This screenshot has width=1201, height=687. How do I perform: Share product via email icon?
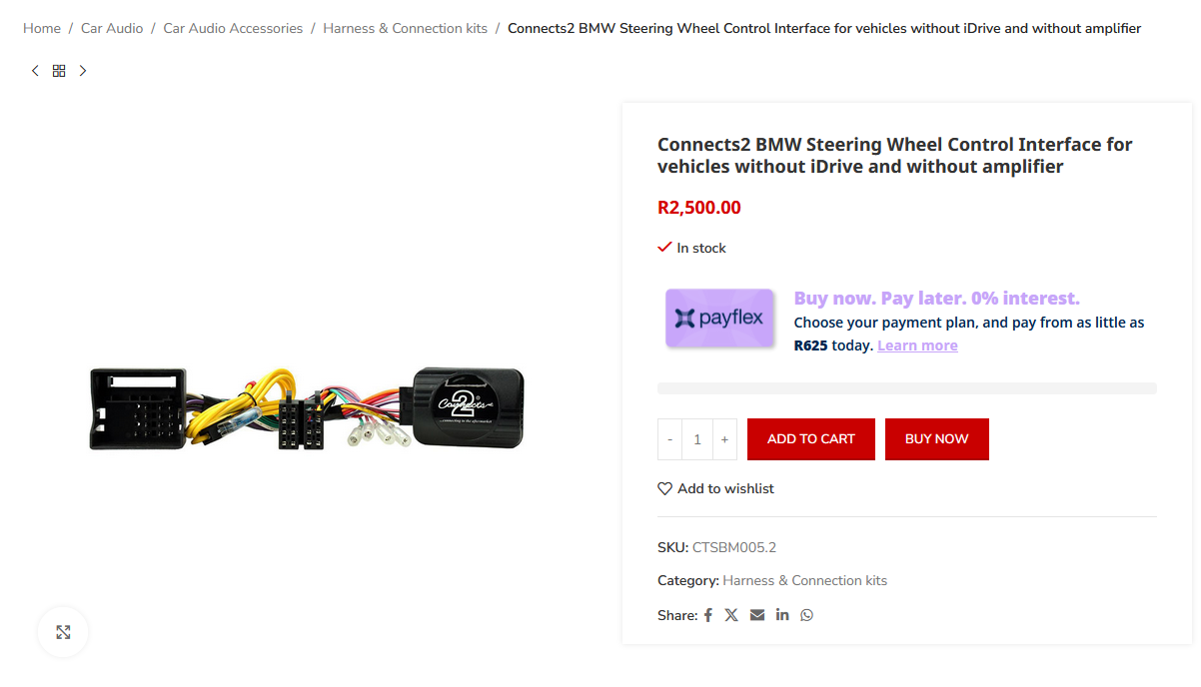(757, 615)
